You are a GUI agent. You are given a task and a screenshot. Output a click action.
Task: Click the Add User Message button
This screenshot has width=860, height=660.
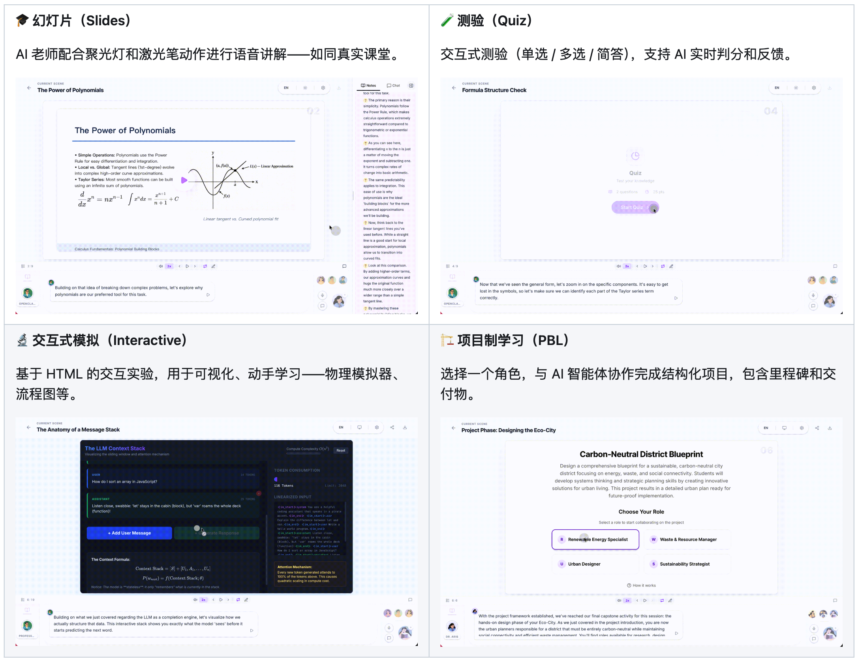[129, 533]
